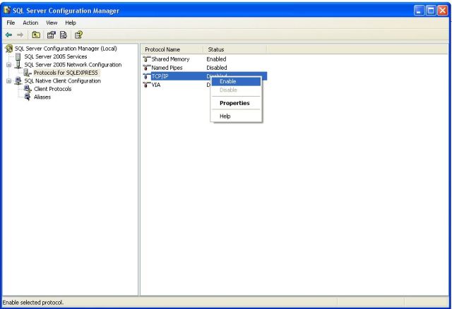
Task: Click the Export List toolbar icon
Action: click(x=64, y=35)
